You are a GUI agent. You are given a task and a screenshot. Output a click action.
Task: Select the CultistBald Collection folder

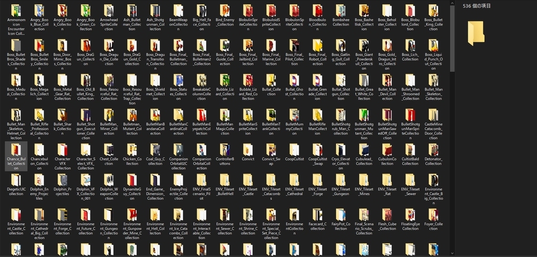tap(410, 155)
